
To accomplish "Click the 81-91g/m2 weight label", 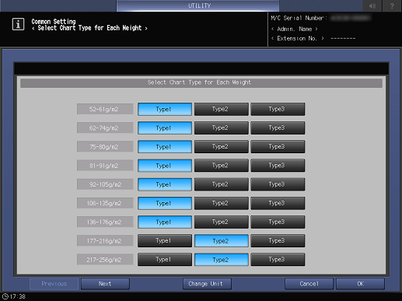I will pos(105,166).
